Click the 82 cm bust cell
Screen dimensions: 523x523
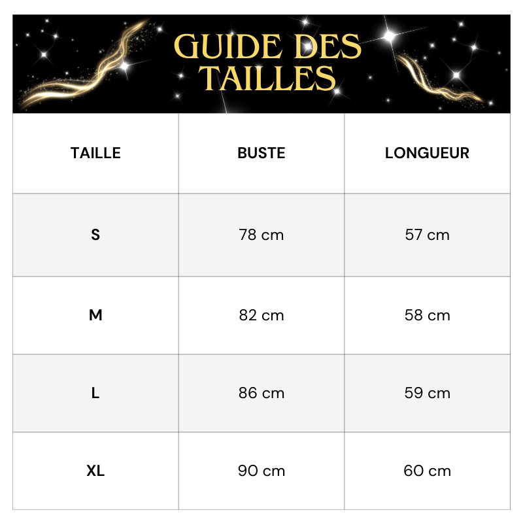pyautogui.click(x=261, y=315)
